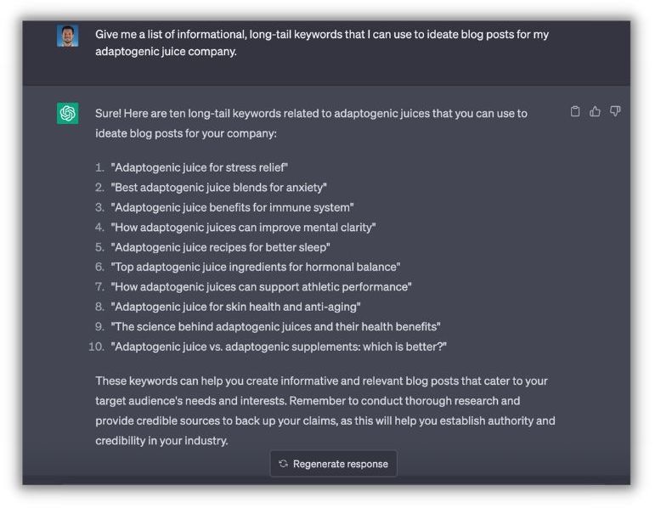
Task: Copy the ChatGPT response to clipboard
Action: coord(575,111)
